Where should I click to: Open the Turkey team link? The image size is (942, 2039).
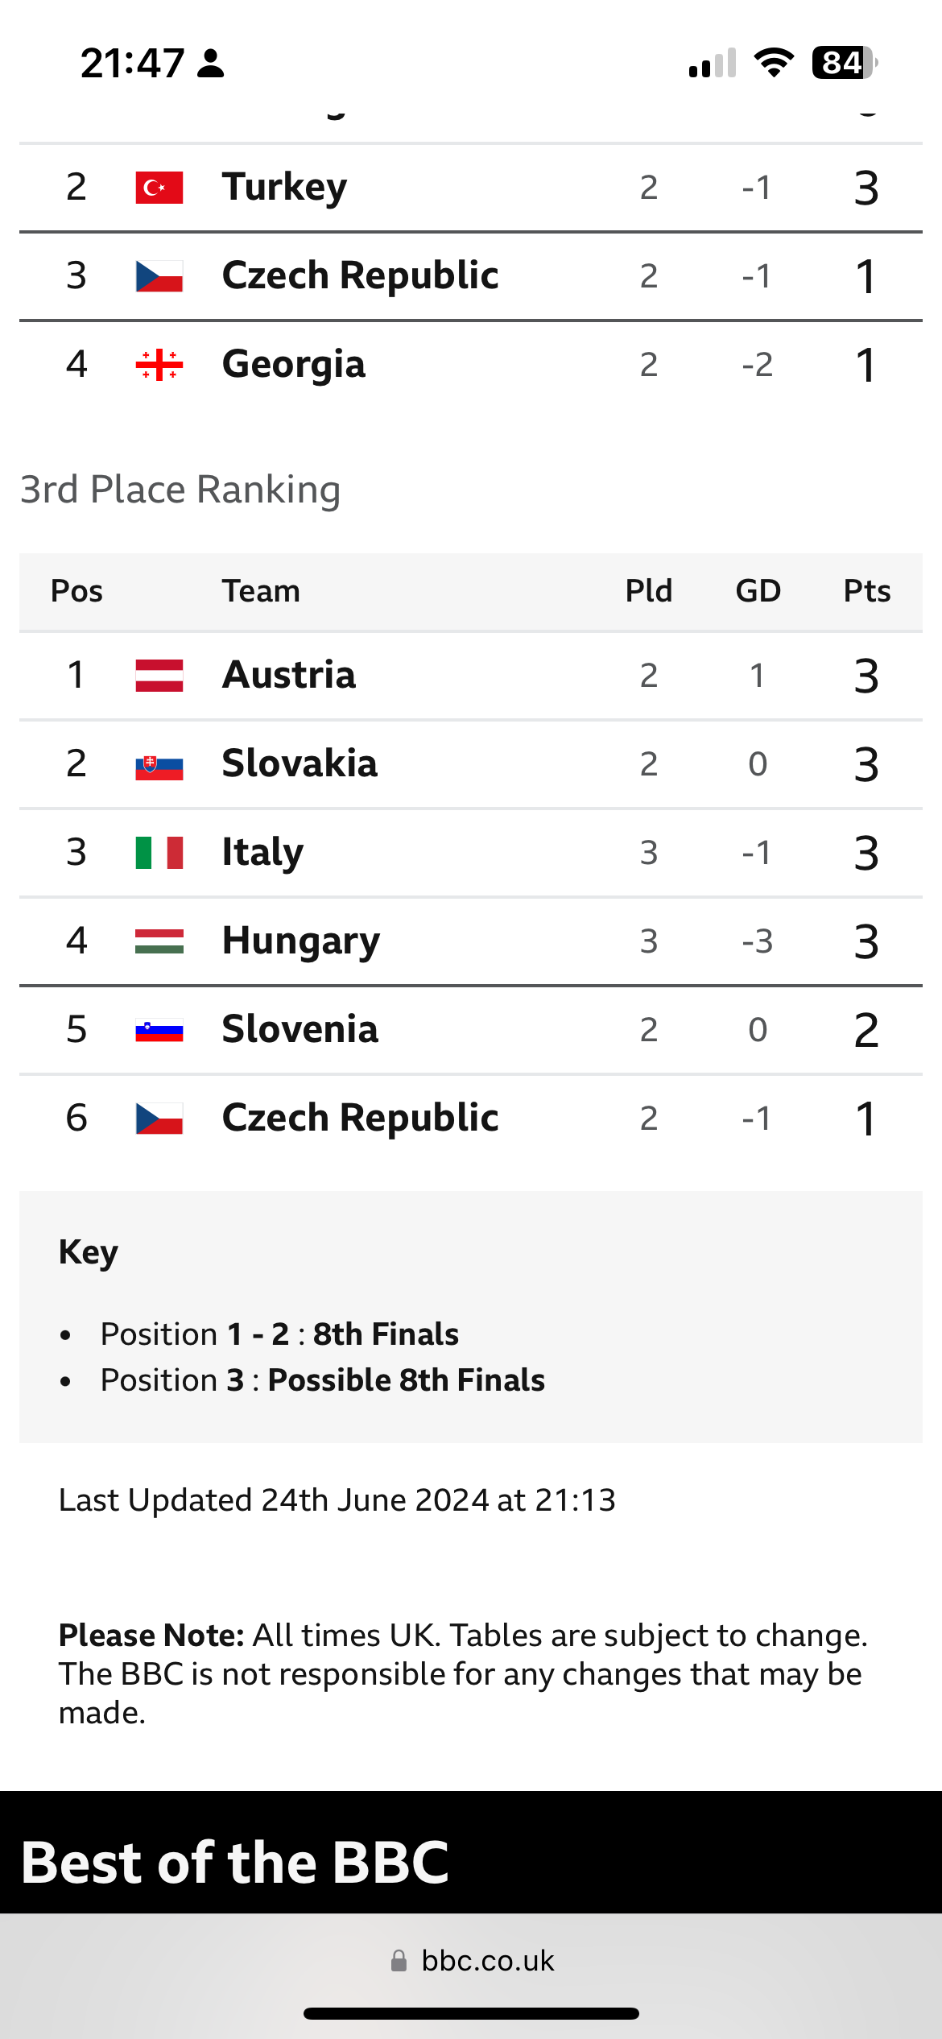284,188
